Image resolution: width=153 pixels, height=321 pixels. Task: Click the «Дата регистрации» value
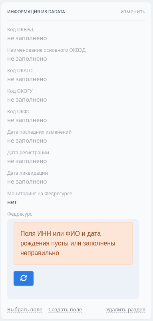click(x=27, y=161)
